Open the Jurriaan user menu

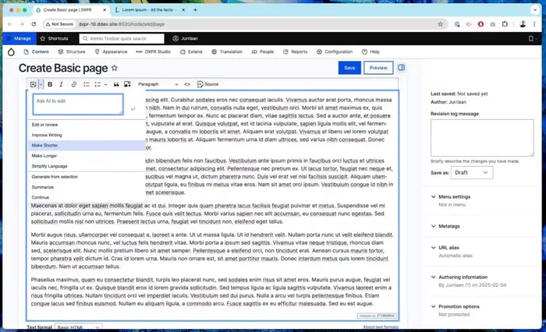pos(186,38)
